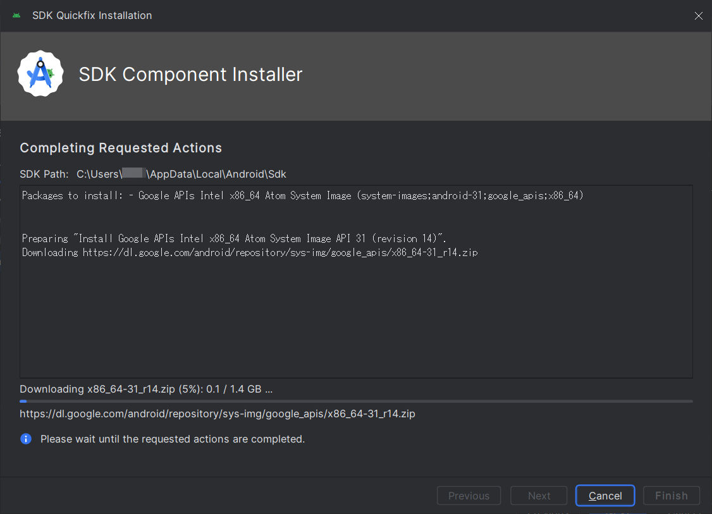Image resolution: width=712 pixels, height=514 pixels.
Task: Select the "Preparing Install Google APIs" log line
Action: point(235,238)
